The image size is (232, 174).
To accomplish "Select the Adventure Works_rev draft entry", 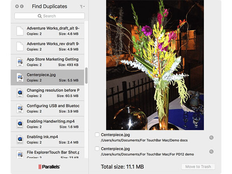I will 47,46.
